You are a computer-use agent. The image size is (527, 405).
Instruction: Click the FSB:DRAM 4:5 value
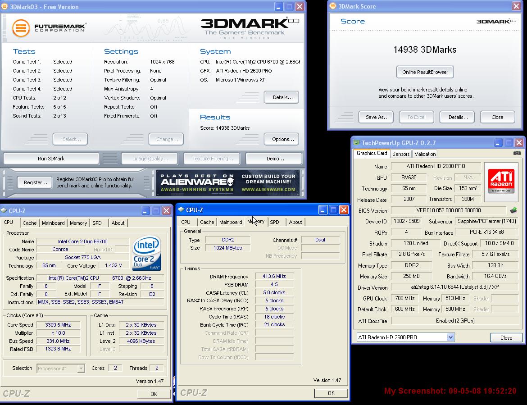(274, 284)
